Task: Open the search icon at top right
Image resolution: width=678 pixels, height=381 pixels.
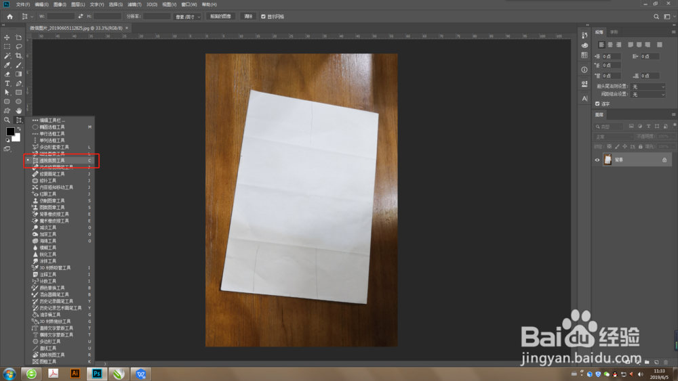Action: [656, 16]
